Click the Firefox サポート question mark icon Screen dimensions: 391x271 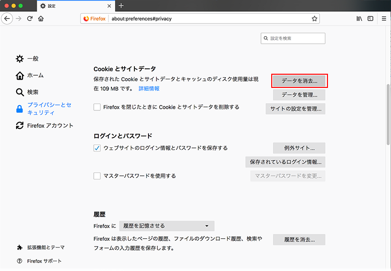click(20, 261)
